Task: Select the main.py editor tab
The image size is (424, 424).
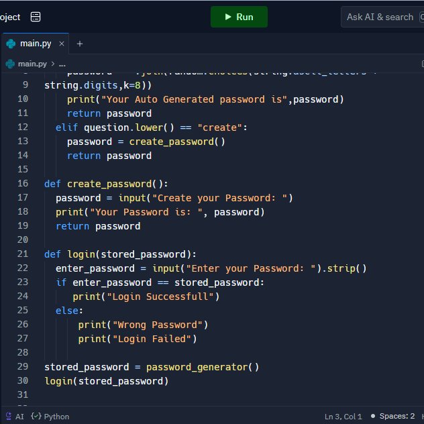Action: click(36, 43)
